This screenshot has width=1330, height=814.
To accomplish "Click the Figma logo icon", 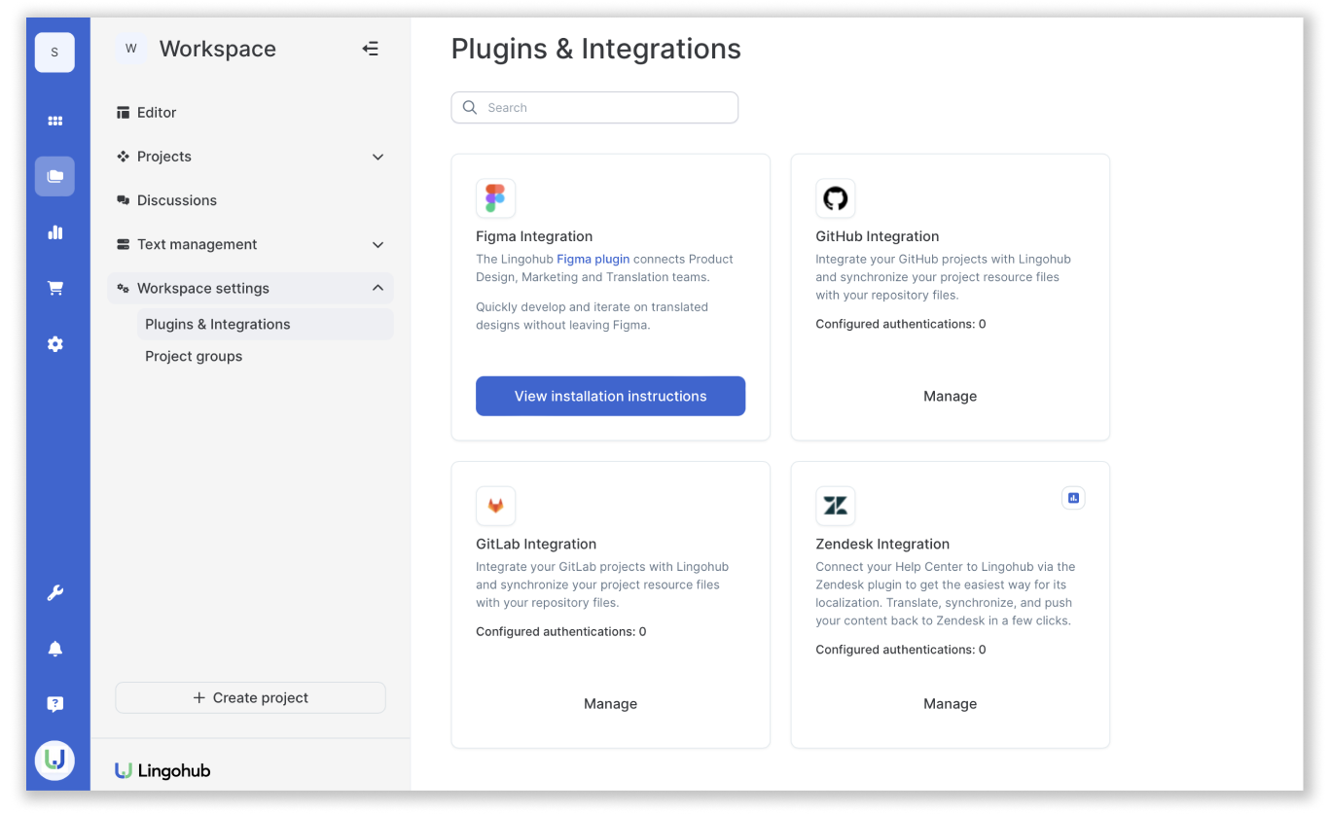I will click(x=495, y=197).
